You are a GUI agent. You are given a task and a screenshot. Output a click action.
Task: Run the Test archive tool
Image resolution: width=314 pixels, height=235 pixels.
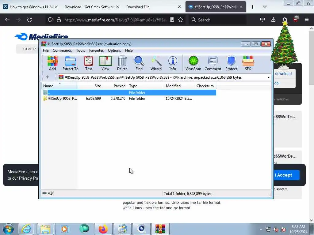[89, 63]
